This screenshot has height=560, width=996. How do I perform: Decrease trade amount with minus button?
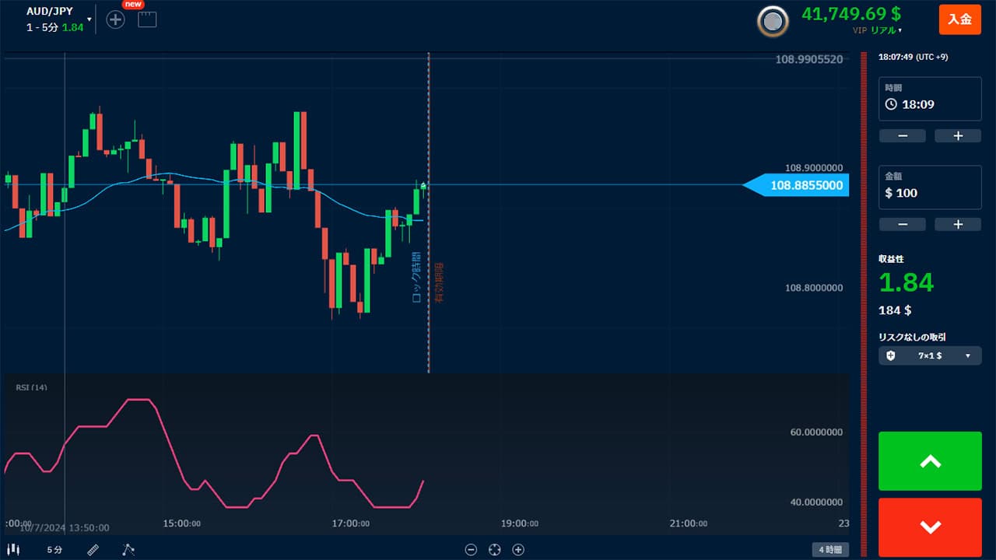902,224
